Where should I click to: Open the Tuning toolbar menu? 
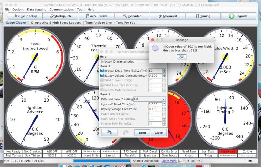pos(203,16)
